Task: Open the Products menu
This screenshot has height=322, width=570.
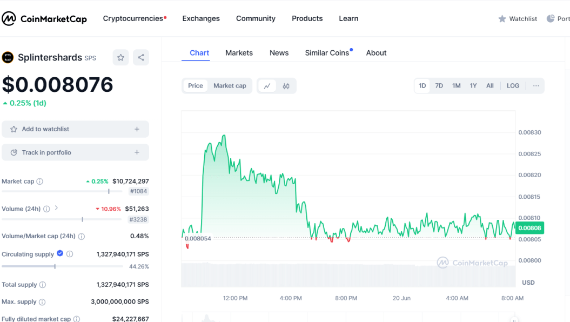Action: pyautogui.click(x=307, y=18)
